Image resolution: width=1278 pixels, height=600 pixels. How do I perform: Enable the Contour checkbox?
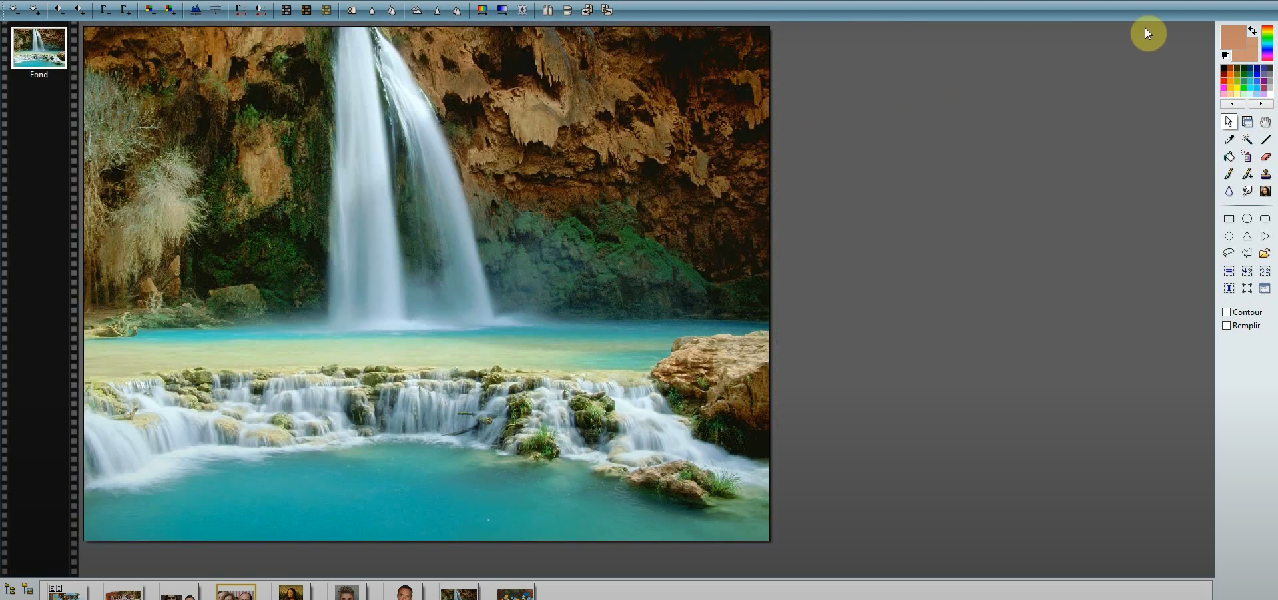[x=1226, y=312]
